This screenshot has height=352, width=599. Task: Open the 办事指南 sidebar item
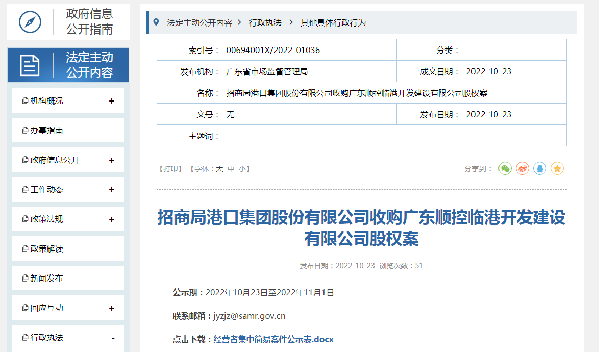pyautogui.click(x=68, y=130)
